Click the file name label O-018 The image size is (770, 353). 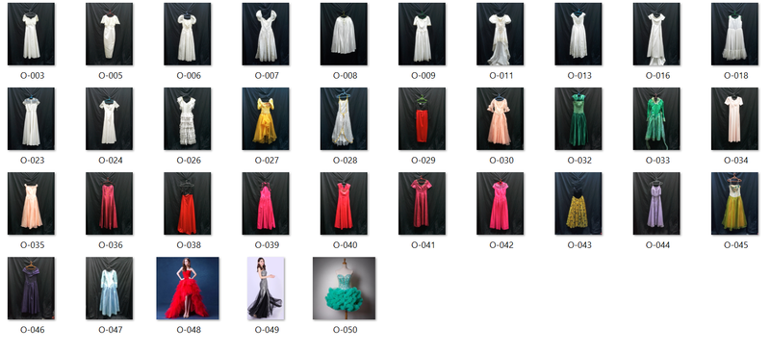click(x=736, y=76)
